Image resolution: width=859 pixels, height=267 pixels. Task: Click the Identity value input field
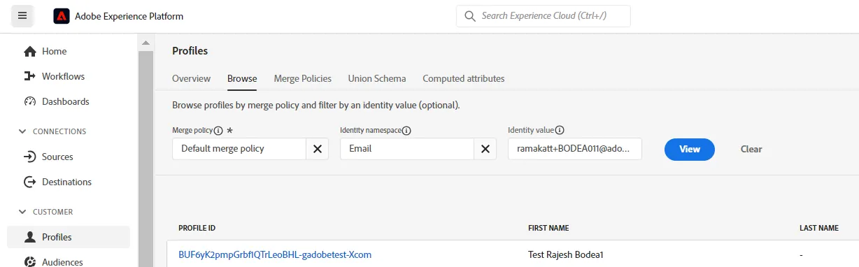click(575, 149)
